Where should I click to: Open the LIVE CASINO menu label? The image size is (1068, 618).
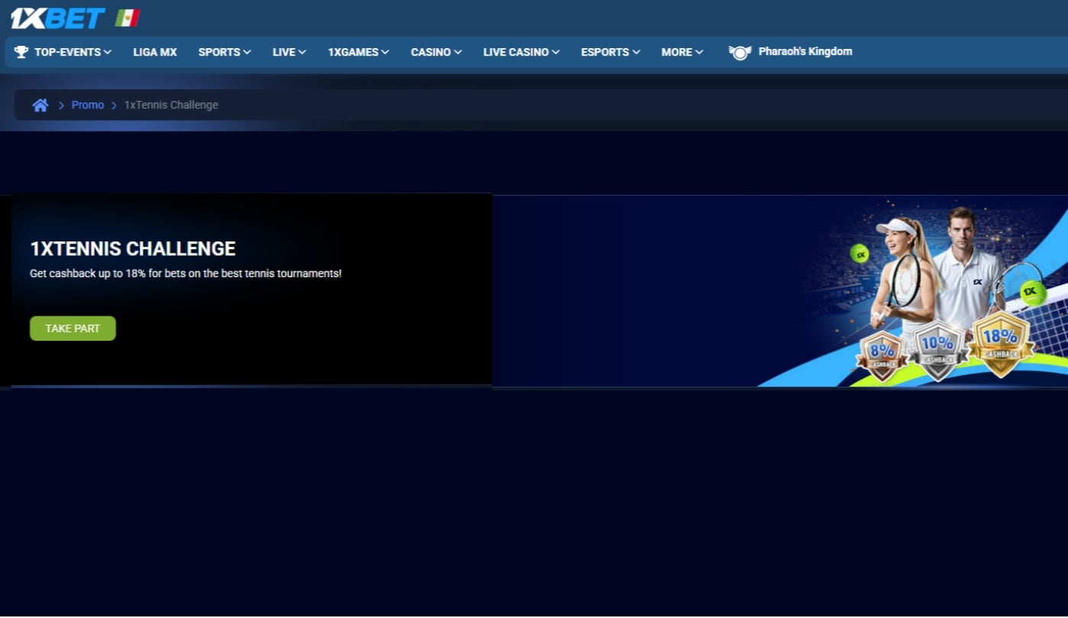click(516, 52)
